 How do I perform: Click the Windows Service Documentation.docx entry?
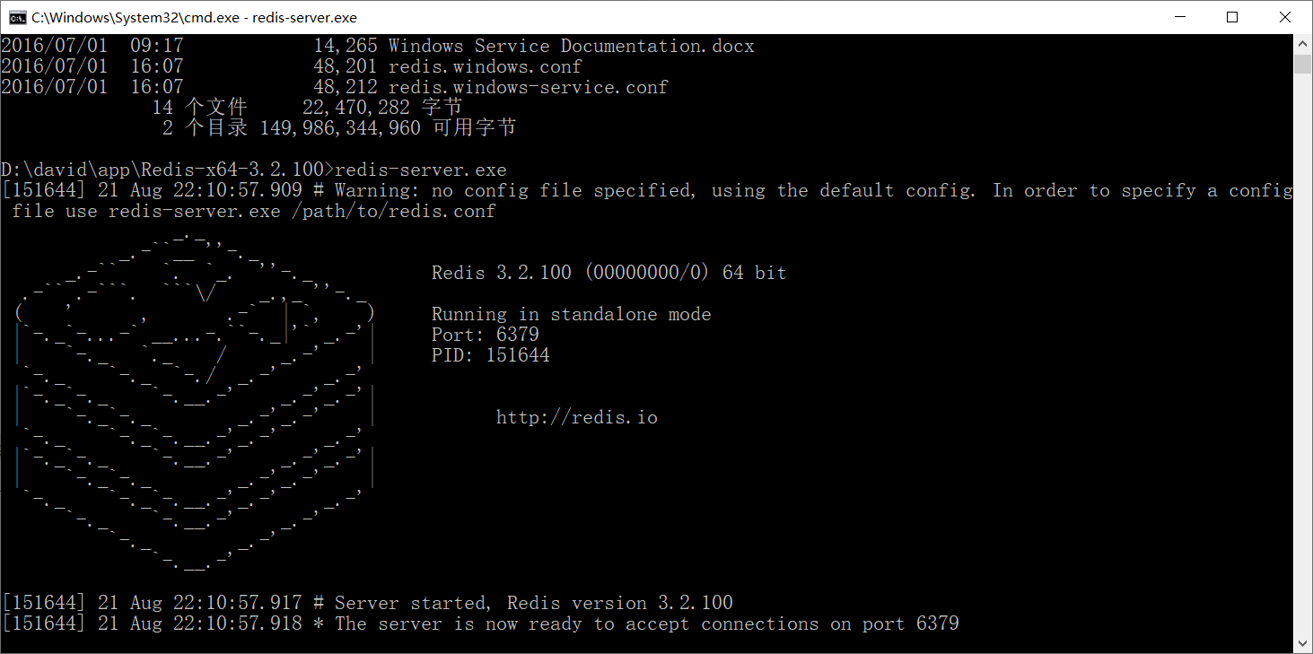tap(572, 46)
